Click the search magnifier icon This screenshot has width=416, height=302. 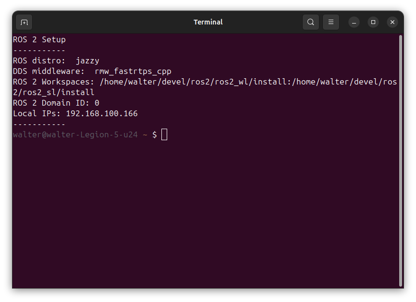pos(310,22)
